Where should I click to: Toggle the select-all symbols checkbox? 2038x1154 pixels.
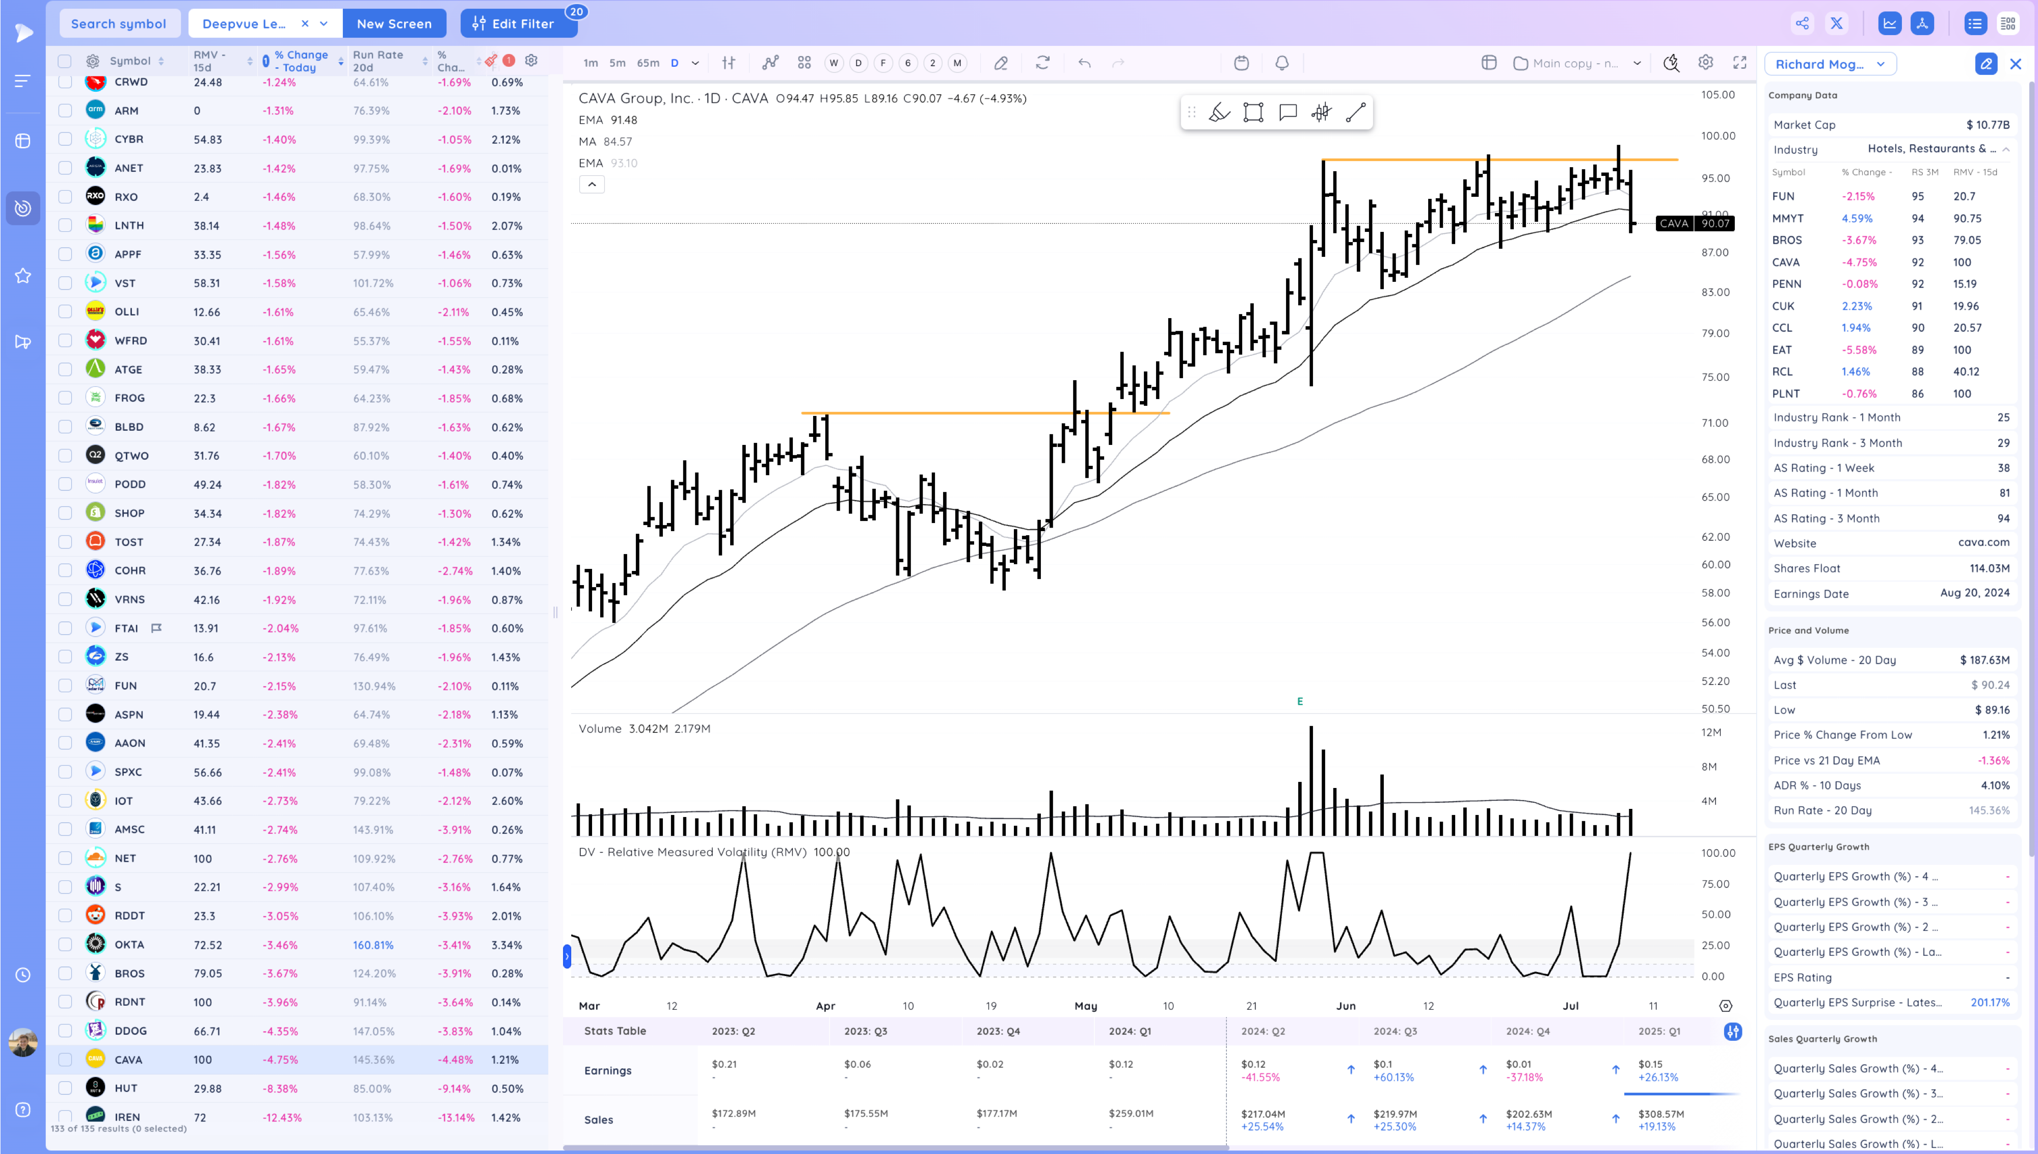(x=65, y=61)
